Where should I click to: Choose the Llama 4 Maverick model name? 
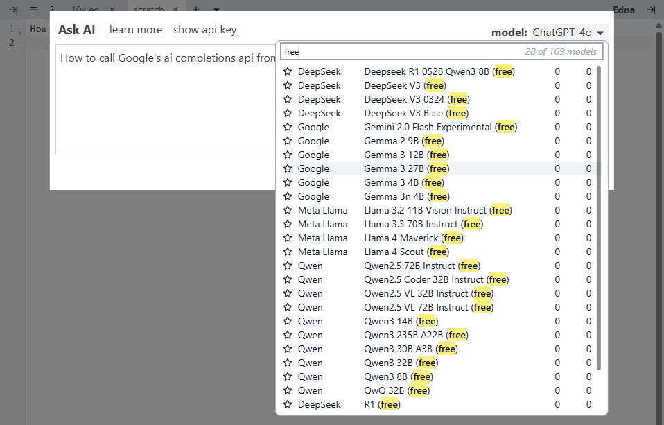click(x=414, y=238)
